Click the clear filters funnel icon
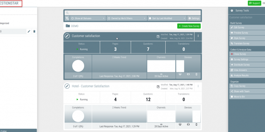This screenshot has width=265, height=132. click(x=67, y=18)
